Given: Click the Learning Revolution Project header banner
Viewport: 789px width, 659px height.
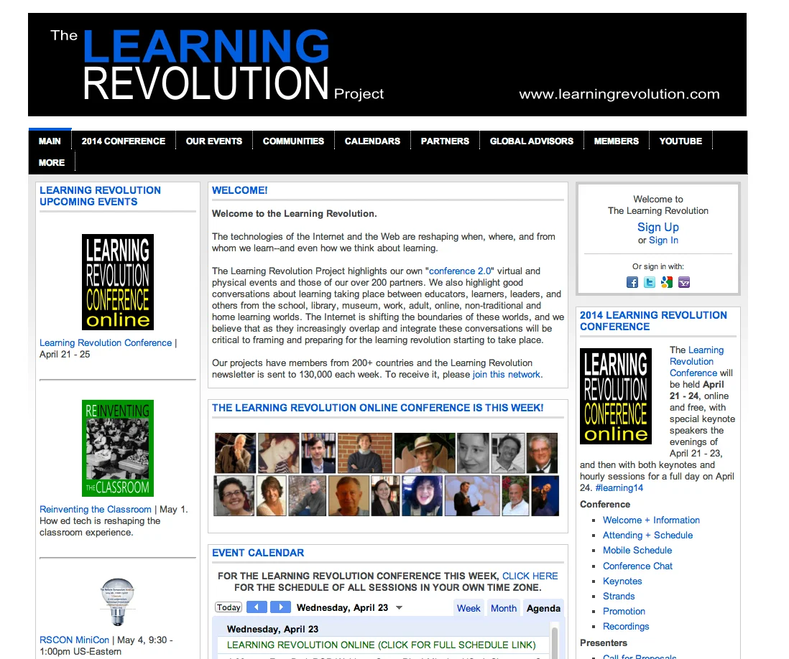Looking at the screenshot, I should [387, 65].
